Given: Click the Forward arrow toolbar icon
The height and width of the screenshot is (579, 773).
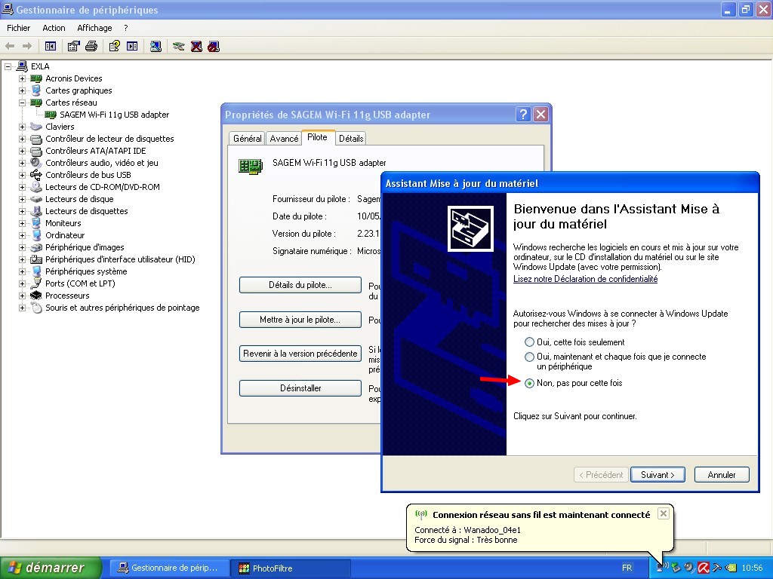Looking at the screenshot, I should (x=27, y=46).
